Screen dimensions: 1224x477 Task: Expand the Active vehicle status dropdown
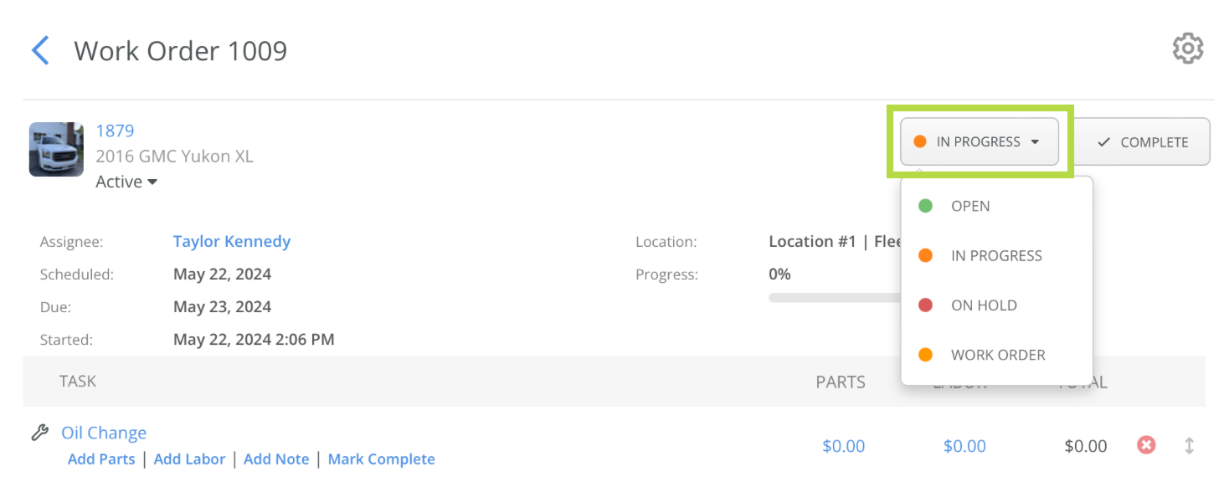coord(126,182)
